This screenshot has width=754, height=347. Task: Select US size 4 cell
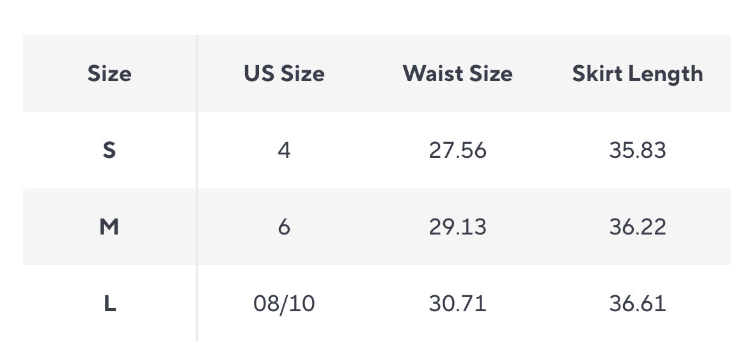(x=284, y=151)
